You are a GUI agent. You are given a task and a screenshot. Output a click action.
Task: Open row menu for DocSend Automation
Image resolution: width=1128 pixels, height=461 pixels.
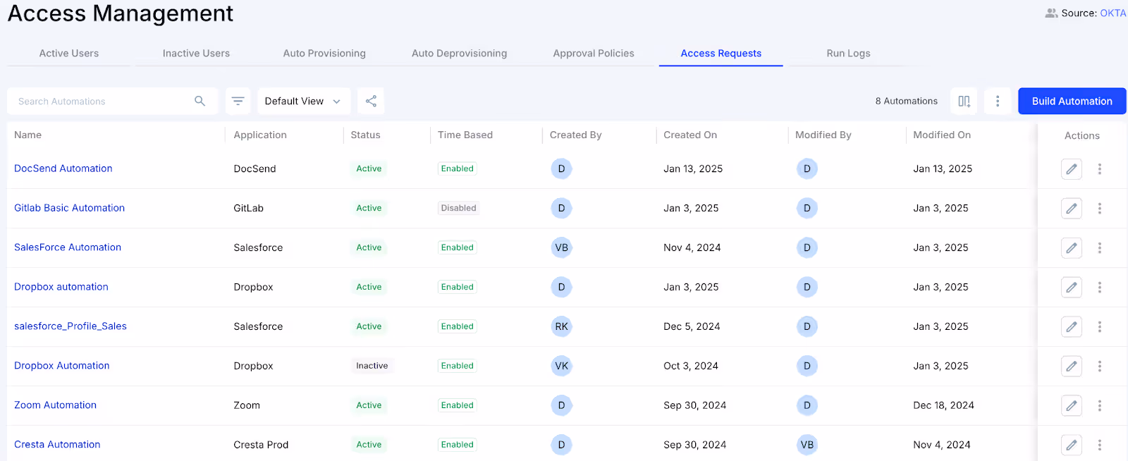(1100, 168)
